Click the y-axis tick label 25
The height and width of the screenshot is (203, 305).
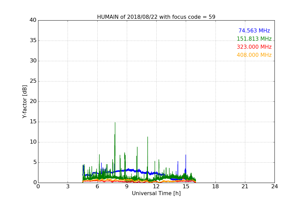[x=33, y=81]
